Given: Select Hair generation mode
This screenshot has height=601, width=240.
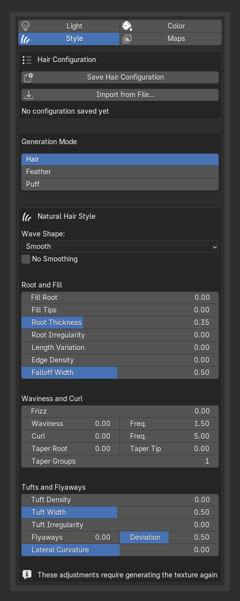Looking at the screenshot, I should tap(120, 159).
